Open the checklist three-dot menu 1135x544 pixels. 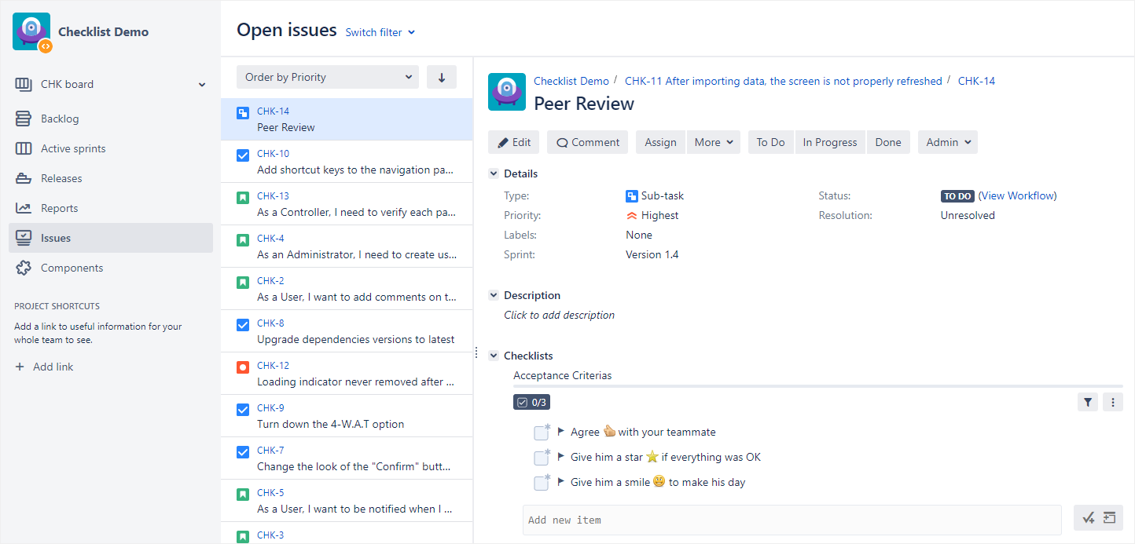tap(1113, 401)
